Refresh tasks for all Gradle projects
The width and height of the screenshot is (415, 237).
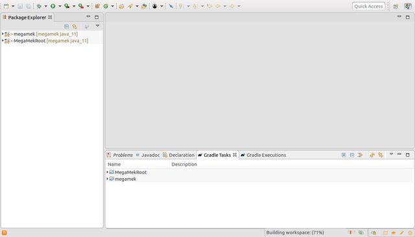tap(372, 155)
